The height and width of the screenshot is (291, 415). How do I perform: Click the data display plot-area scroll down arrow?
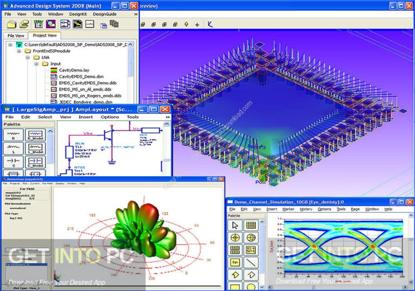click(411, 282)
